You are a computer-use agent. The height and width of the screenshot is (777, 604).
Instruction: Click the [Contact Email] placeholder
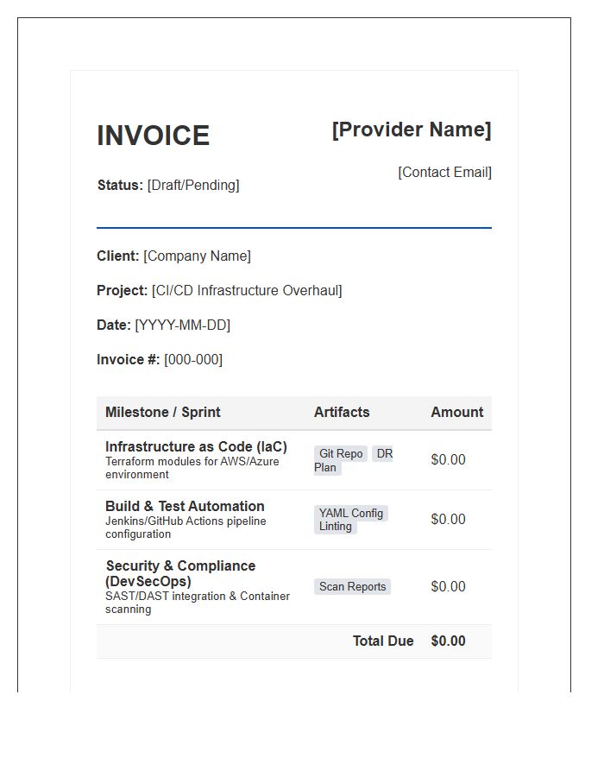tap(444, 173)
